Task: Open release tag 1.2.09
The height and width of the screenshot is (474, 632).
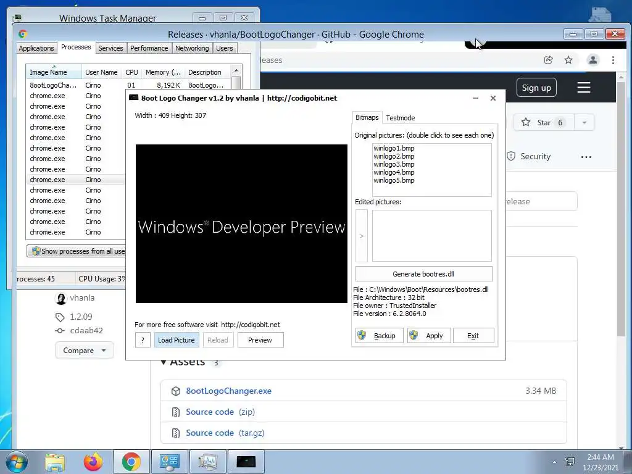Action: [81, 317]
